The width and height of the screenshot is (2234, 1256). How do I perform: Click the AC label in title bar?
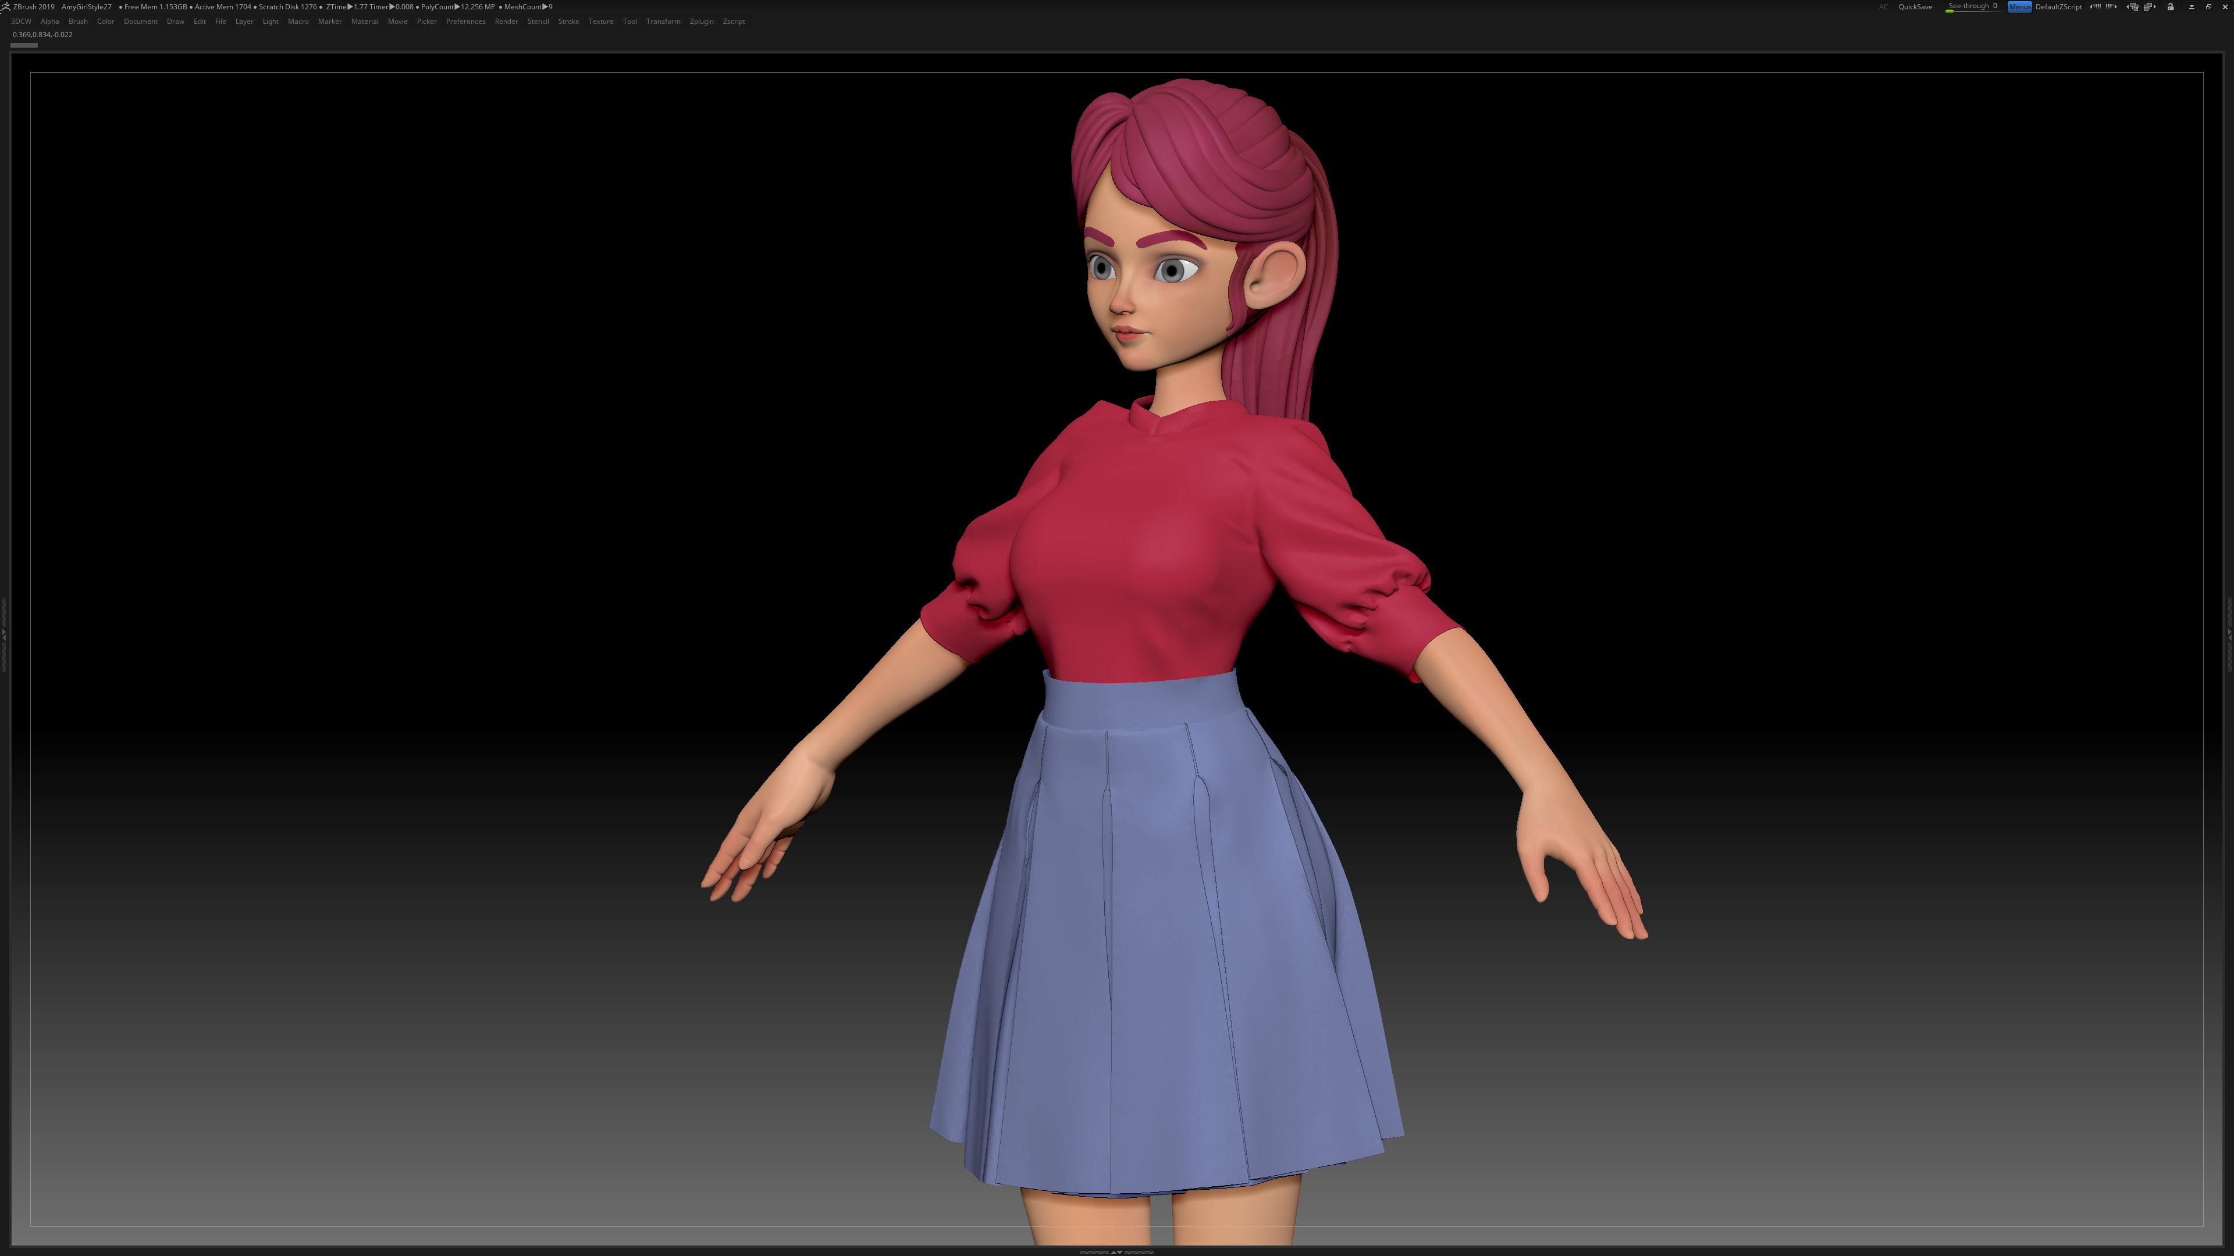pos(1884,7)
